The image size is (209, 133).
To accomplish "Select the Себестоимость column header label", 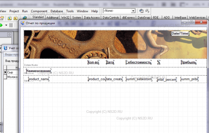I will (x=138, y=62).
